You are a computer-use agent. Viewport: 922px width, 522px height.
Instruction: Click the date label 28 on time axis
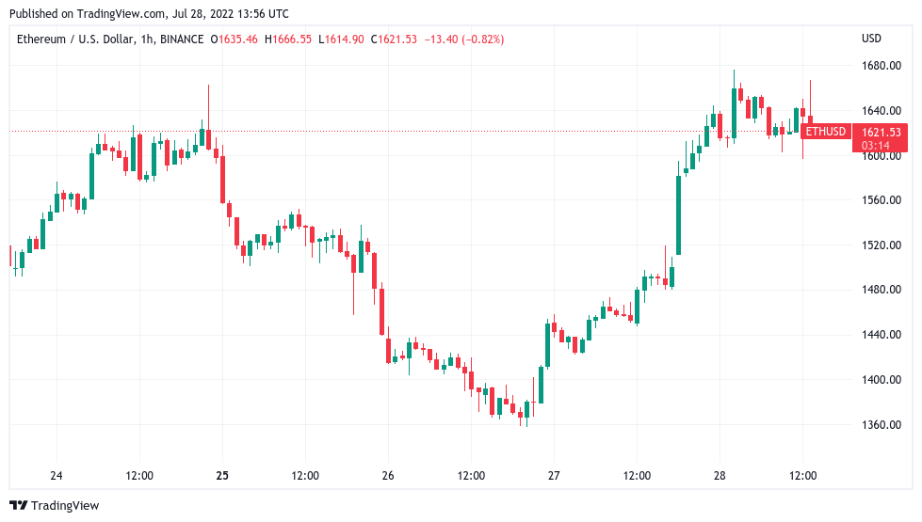(720, 475)
